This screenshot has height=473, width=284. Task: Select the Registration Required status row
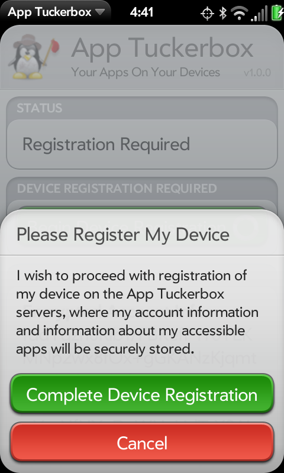[x=142, y=144]
